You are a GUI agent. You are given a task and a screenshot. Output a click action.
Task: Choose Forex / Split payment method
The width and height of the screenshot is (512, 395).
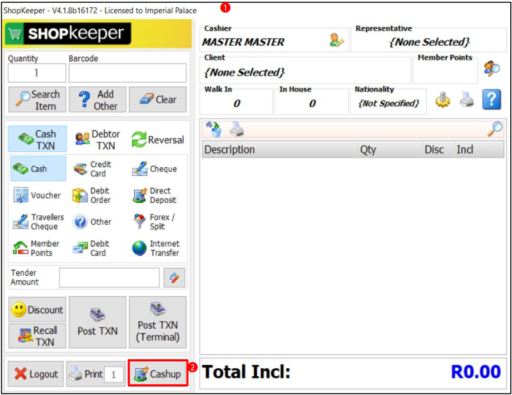[154, 222]
